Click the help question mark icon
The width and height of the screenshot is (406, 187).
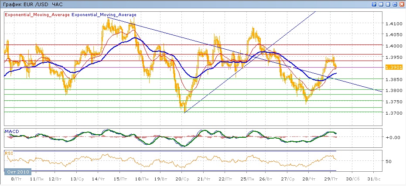[x=374, y=4]
